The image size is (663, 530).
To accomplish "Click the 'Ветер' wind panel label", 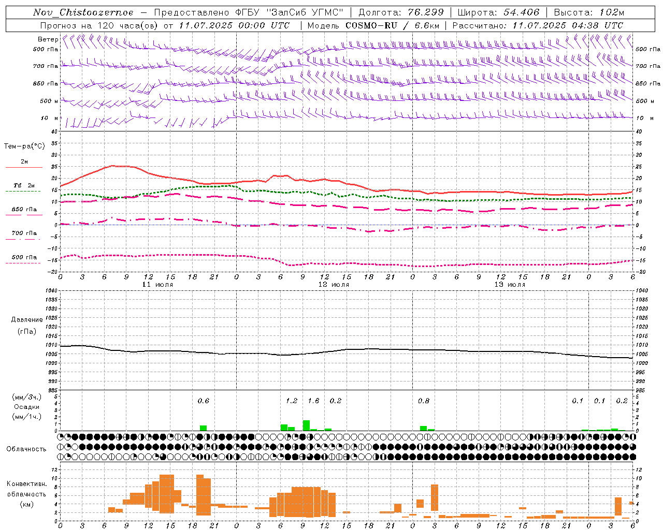I will click(x=48, y=39).
